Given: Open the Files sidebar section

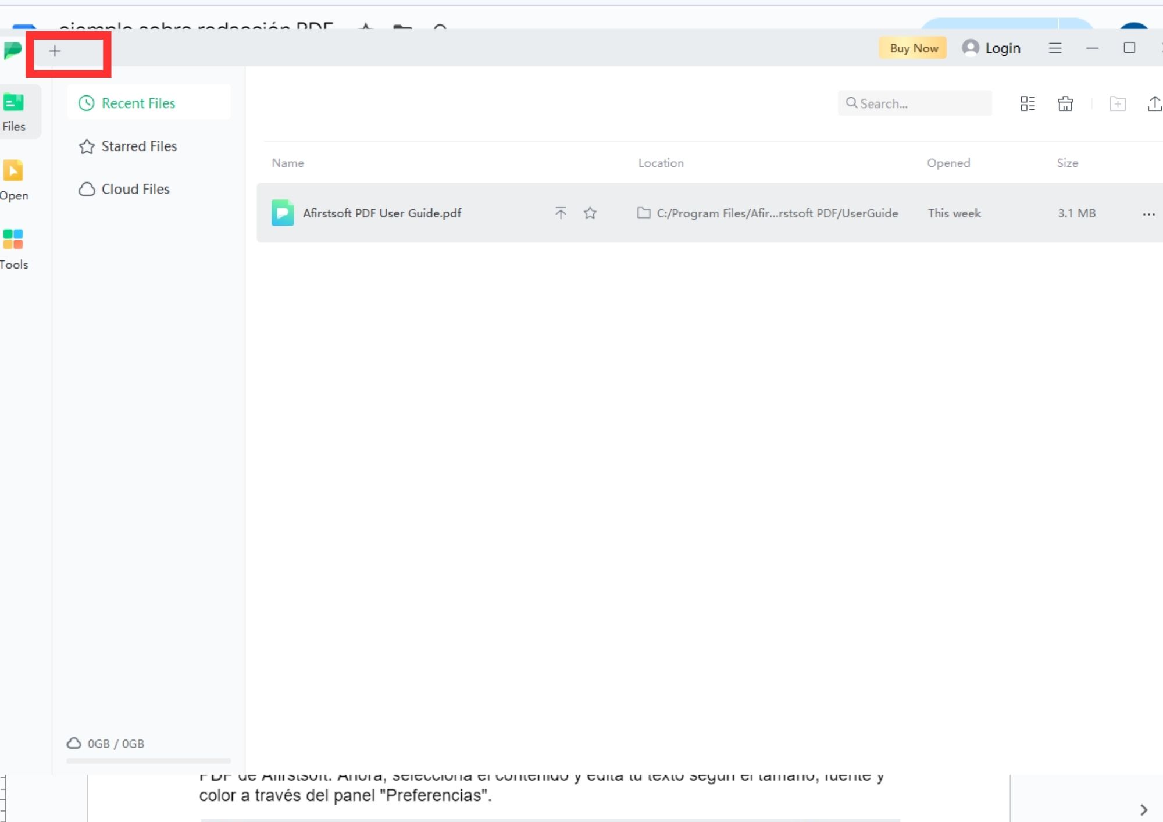Looking at the screenshot, I should point(15,112).
